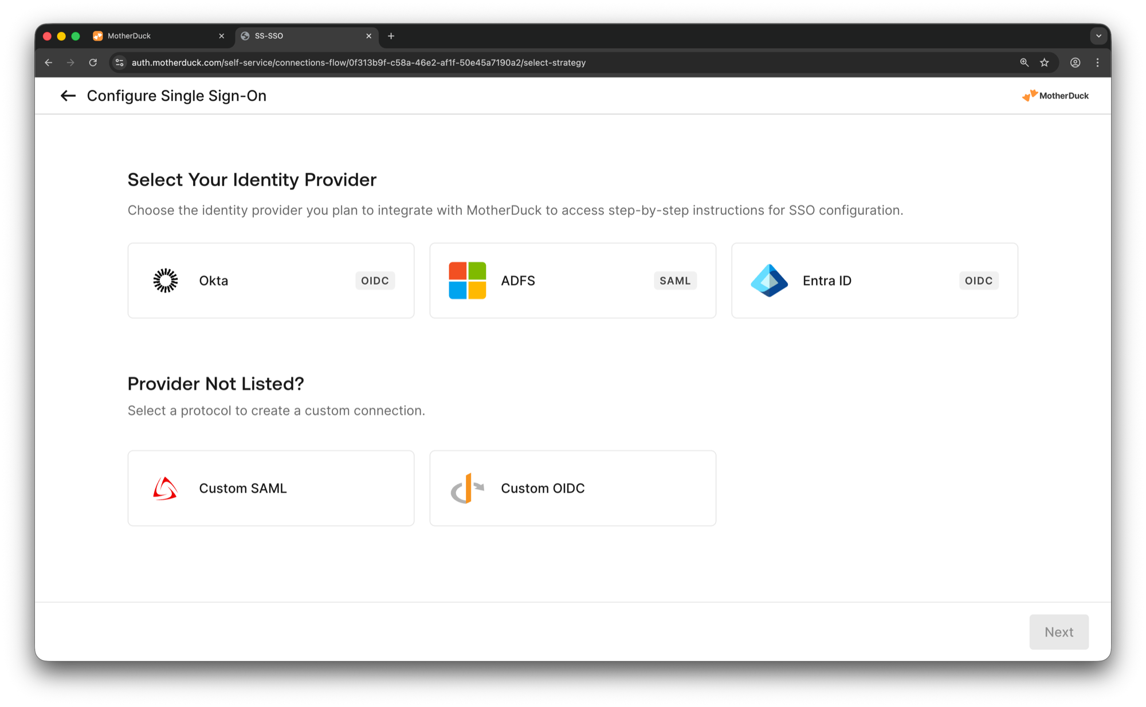The width and height of the screenshot is (1146, 707).
Task: Click the Microsoft ADFS logo
Action: click(467, 280)
